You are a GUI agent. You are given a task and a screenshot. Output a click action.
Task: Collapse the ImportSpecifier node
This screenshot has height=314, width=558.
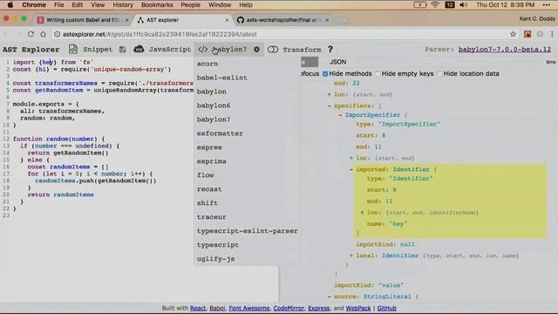click(x=340, y=115)
